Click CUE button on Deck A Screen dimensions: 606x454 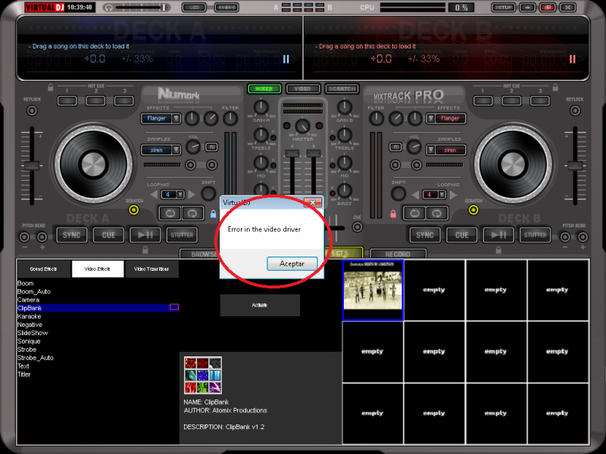(108, 235)
